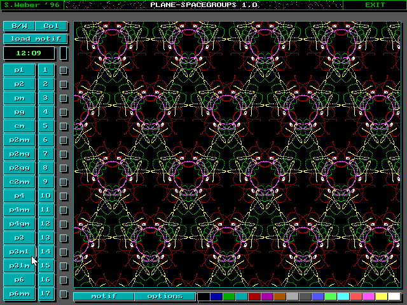Click number button 9
407x305 pixels.
click(46, 182)
